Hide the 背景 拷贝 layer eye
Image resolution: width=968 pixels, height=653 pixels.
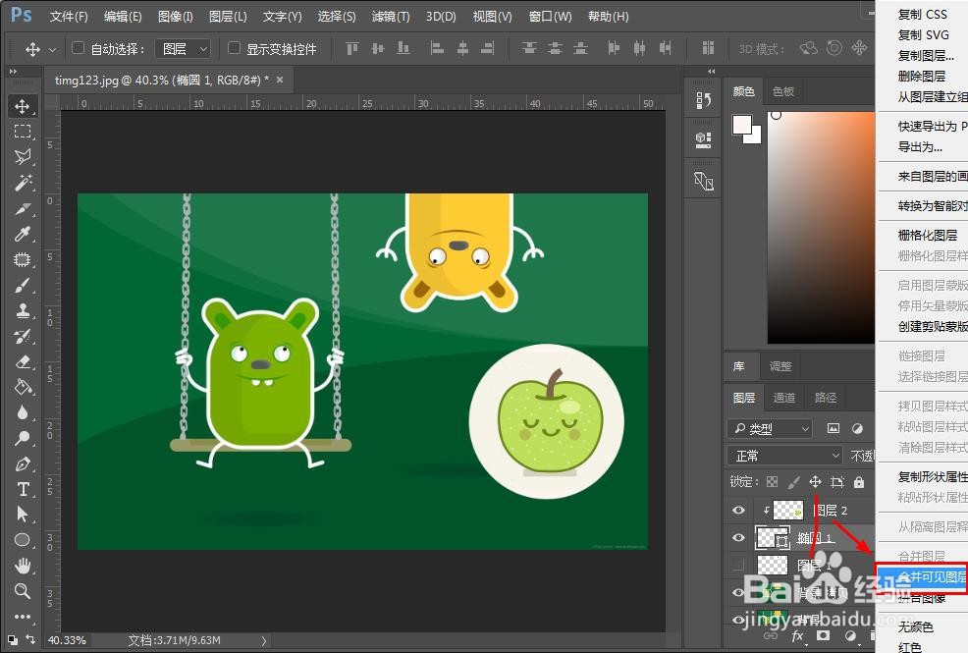click(738, 592)
